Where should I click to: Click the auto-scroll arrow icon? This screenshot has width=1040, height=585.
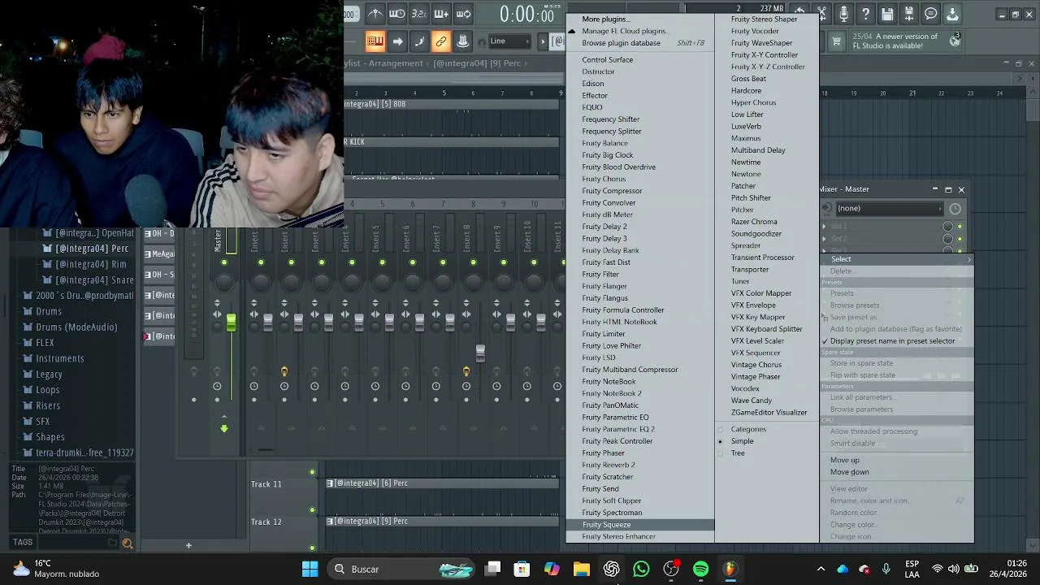[397, 41]
